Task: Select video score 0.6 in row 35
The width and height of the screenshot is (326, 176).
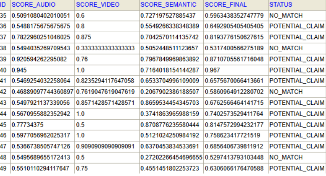Action: click(x=80, y=16)
